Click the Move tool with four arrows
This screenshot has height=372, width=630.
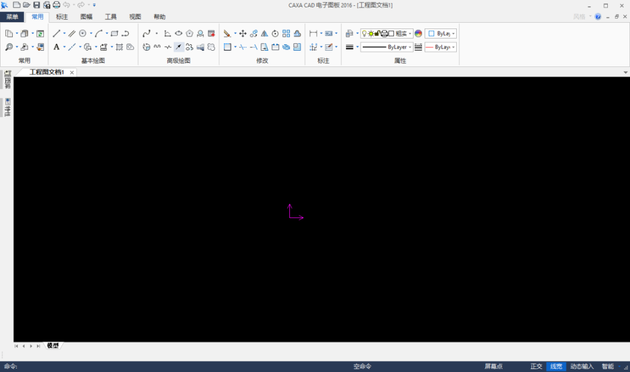tap(243, 34)
